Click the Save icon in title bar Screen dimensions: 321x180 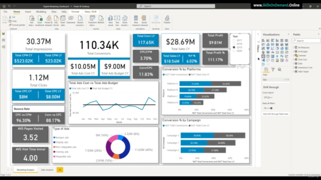pos(4,6)
